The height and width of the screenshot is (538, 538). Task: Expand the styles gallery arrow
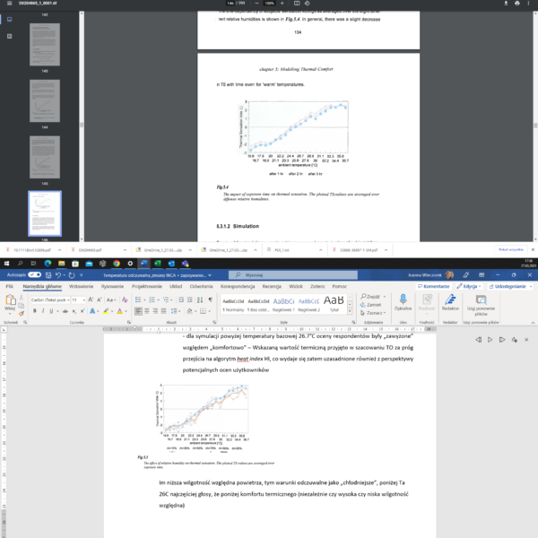350,311
